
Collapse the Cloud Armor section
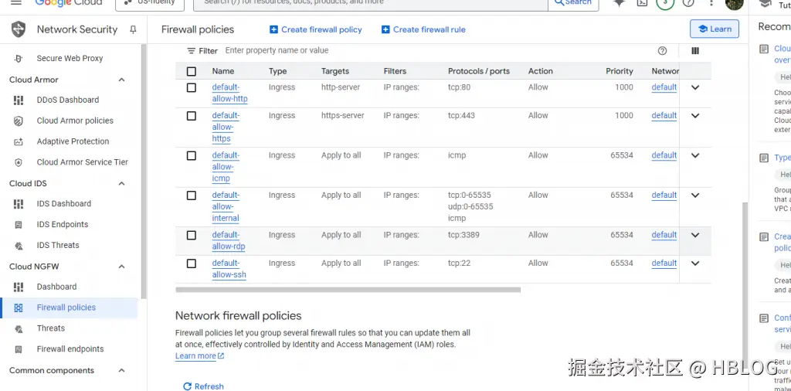[x=121, y=80]
